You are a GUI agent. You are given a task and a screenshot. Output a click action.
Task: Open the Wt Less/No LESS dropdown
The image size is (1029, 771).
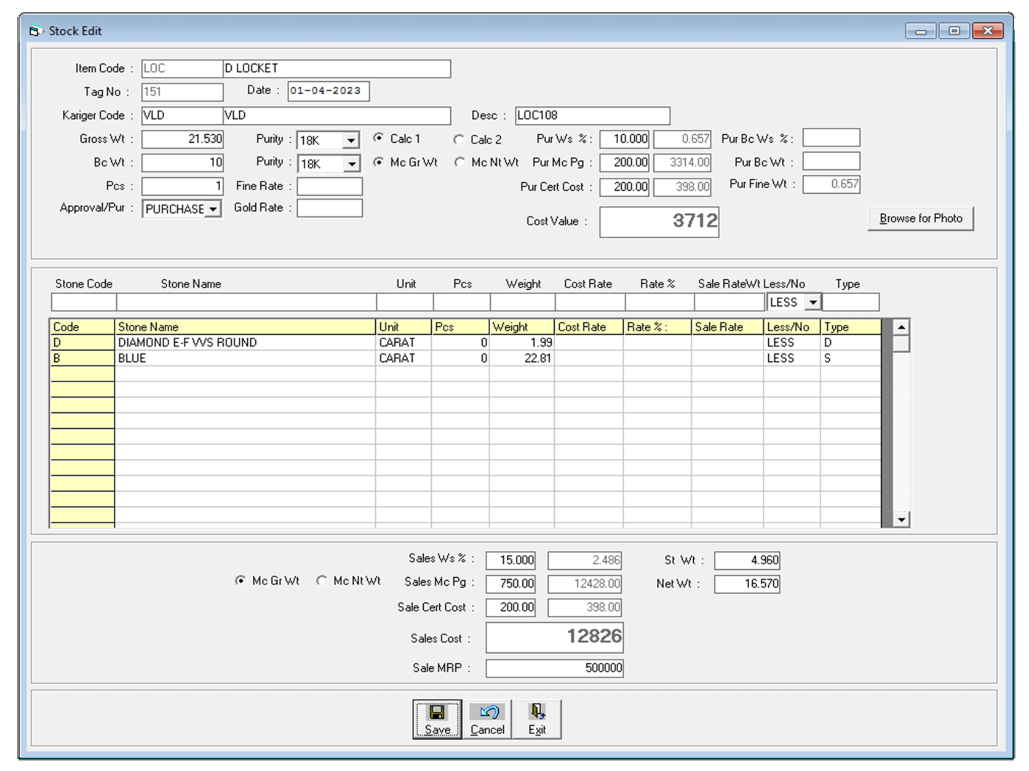(x=813, y=302)
